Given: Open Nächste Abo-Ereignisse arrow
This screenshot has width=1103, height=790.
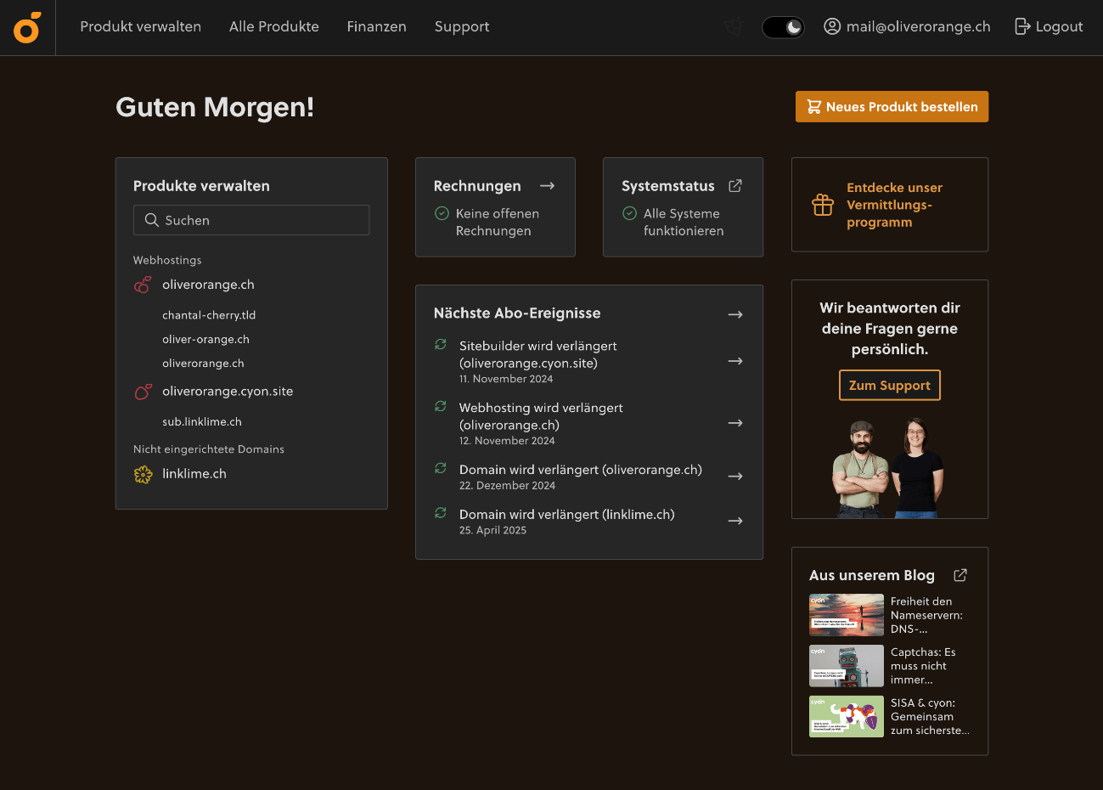Looking at the screenshot, I should (735, 314).
